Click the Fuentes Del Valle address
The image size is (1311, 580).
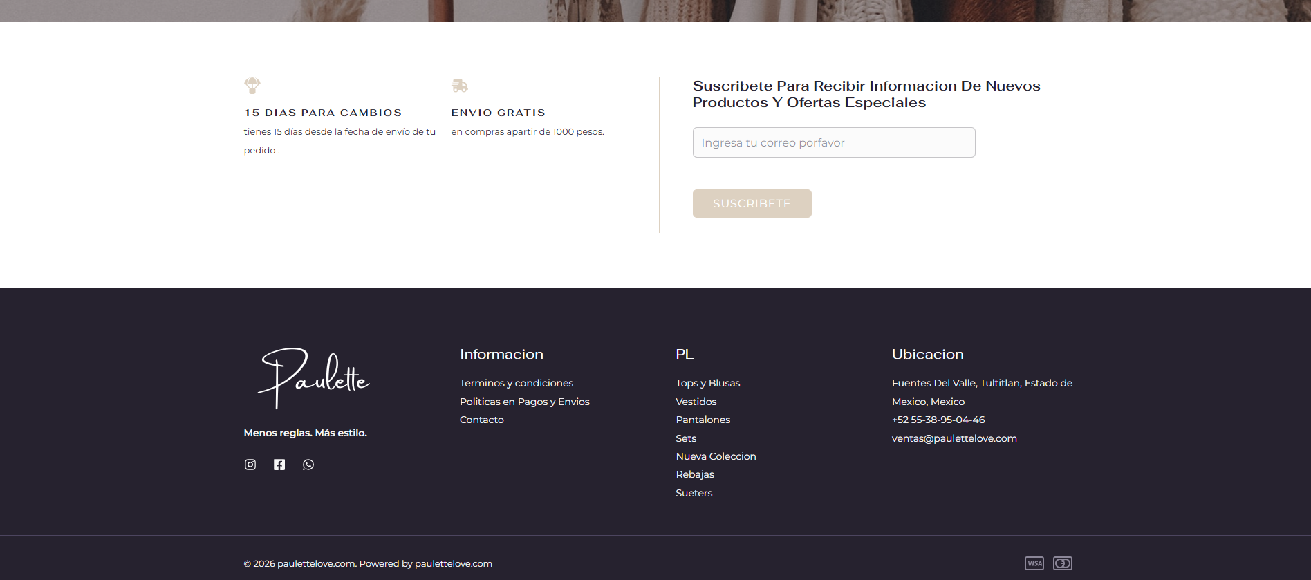(x=982, y=392)
